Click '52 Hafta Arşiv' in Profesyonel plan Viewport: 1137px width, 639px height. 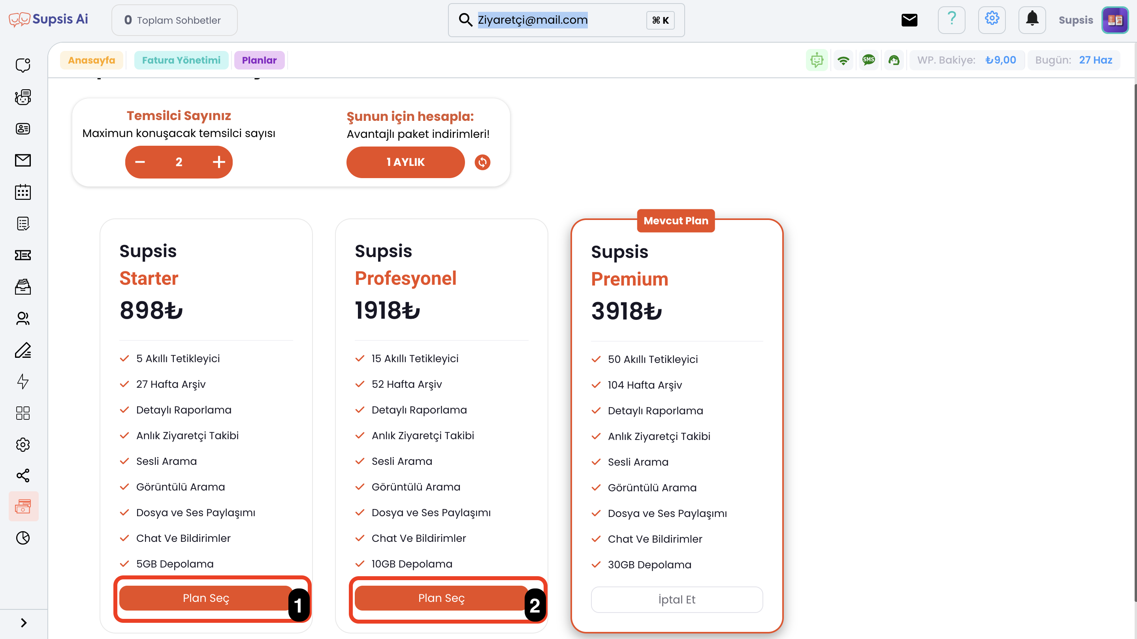pyautogui.click(x=407, y=384)
